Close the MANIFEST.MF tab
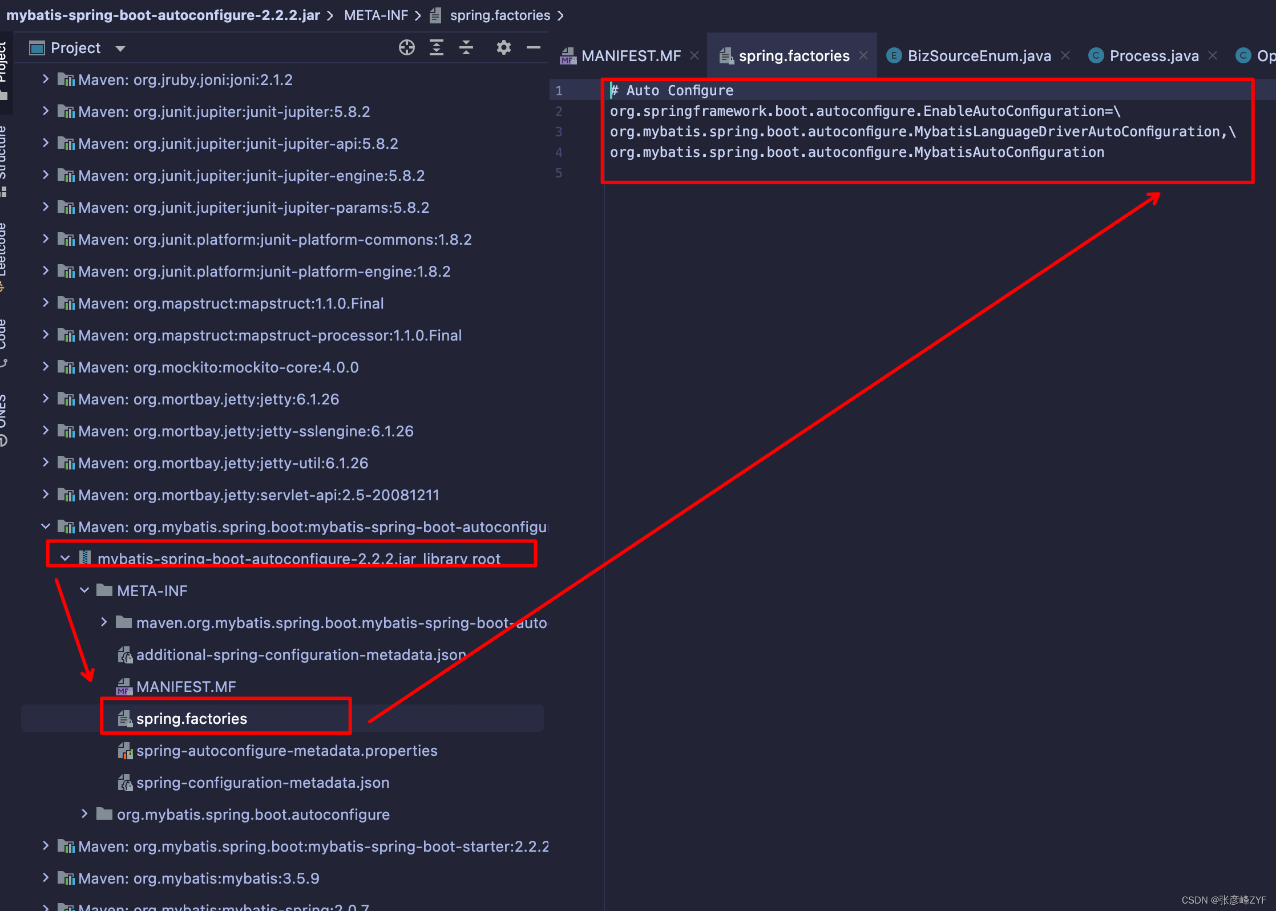 click(694, 55)
